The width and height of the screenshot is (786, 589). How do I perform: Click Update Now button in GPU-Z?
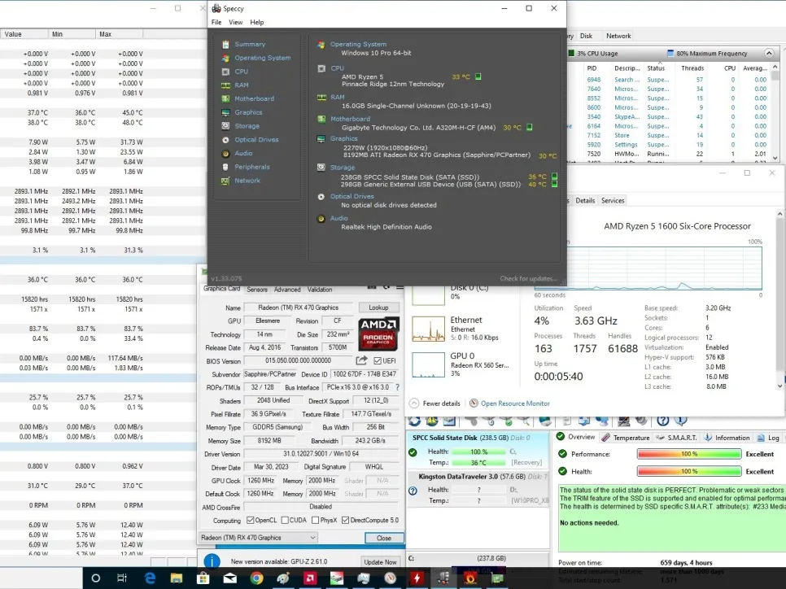pos(380,562)
